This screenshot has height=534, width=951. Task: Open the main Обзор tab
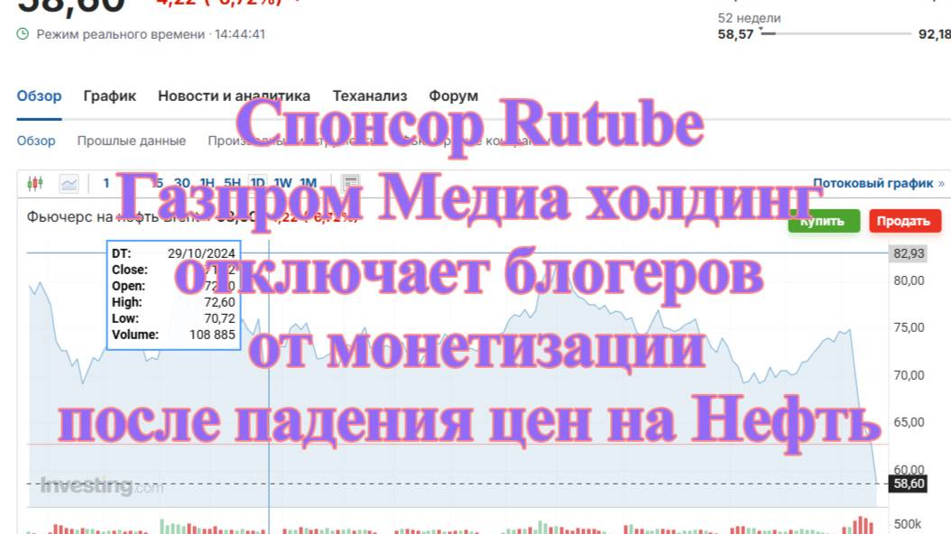tap(39, 96)
